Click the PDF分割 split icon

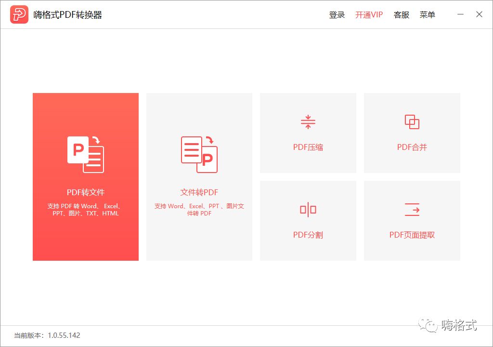pyautogui.click(x=308, y=209)
